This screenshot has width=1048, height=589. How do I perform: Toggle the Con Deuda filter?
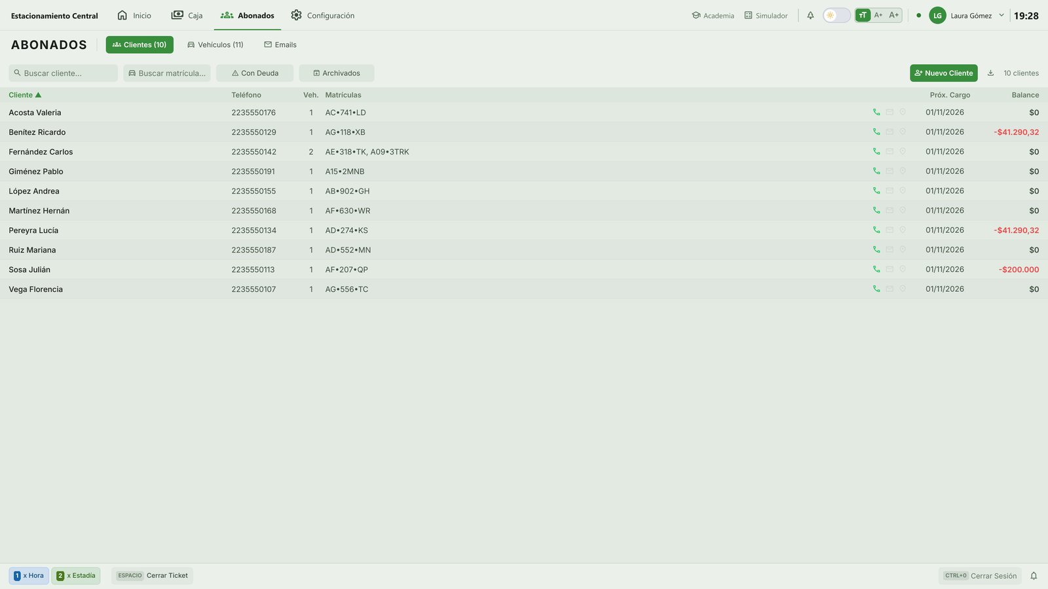point(255,73)
